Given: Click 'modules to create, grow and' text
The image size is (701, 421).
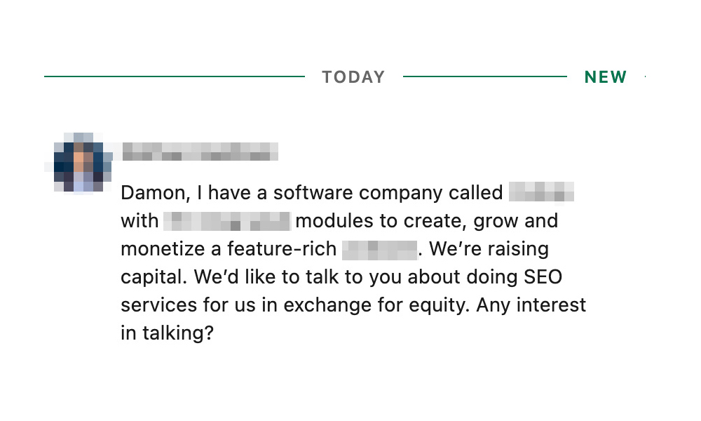Looking at the screenshot, I should click(x=426, y=222).
